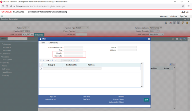The height and width of the screenshot is (111, 192).
Task: Expand the DataBlocks tree node
Action: 1,54
